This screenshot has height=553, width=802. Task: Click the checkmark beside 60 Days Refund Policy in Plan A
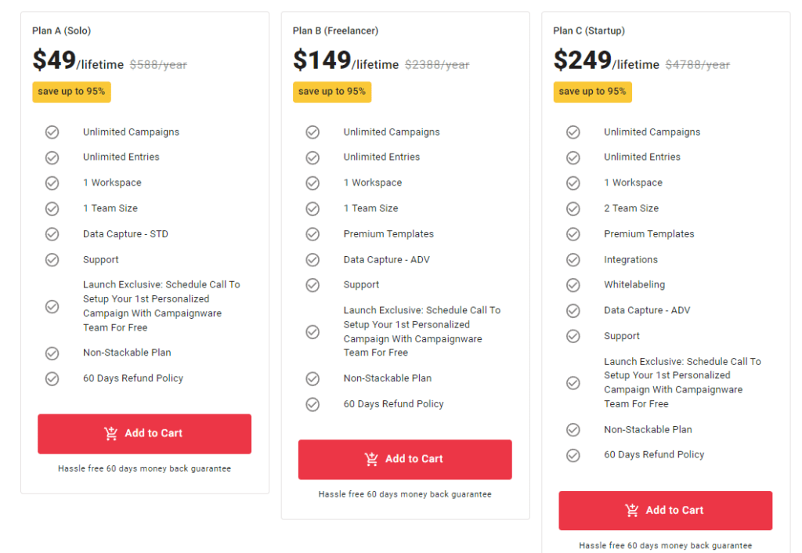click(x=52, y=378)
